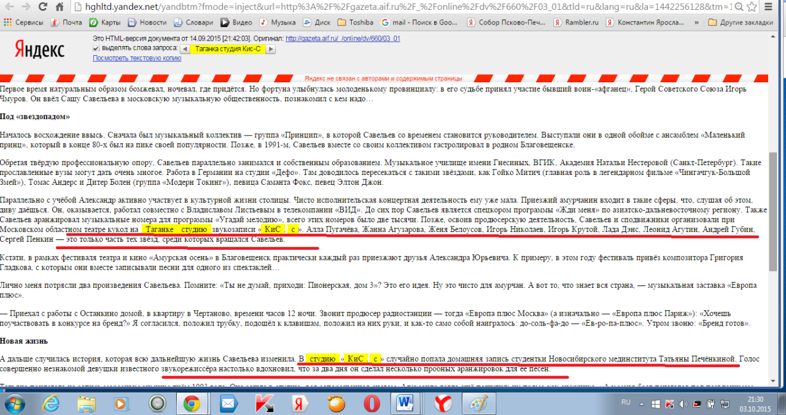Open the Windows Start button
The height and width of the screenshot is (415, 786).
pyautogui.click(x=14, y=403)
